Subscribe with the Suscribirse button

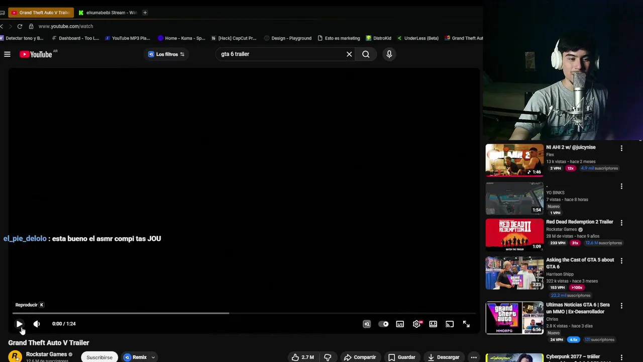[99, 357]
